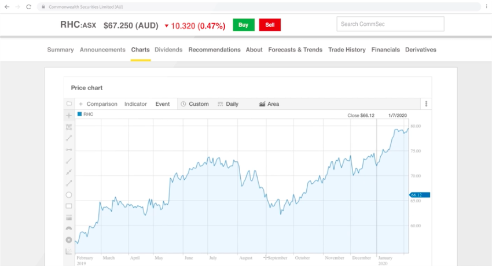Select the ray line tool
Viewport: 492px width, 266px height.
click(x=69, y=161)
